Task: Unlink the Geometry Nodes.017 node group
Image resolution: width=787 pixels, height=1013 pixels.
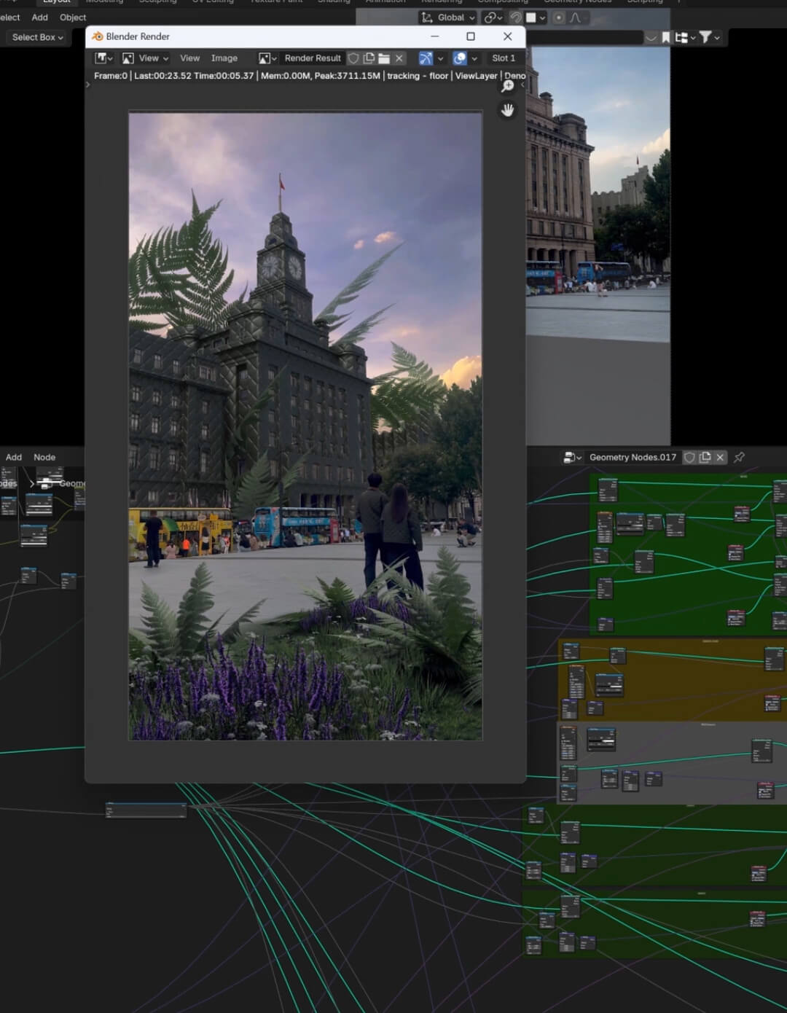Action: coord(720,457)
